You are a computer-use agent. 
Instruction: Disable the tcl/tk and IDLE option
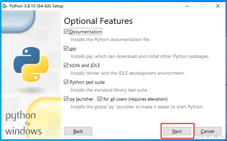click(66, 65)
